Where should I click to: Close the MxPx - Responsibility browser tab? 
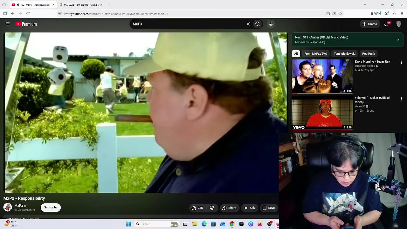click(x=53, y=5)
